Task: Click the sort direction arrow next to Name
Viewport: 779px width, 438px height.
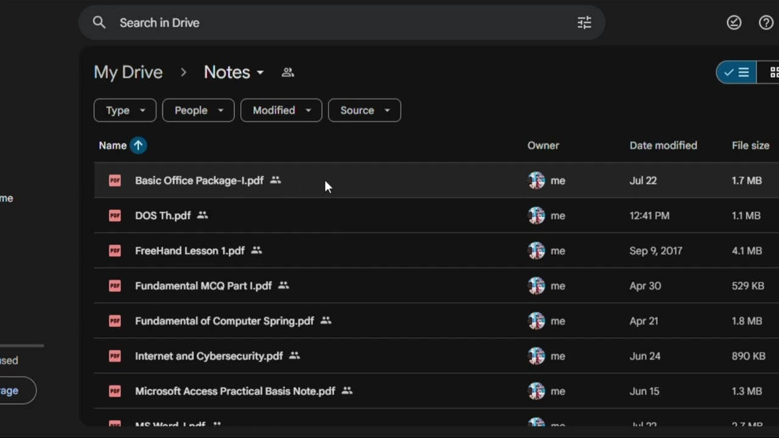Action: pos(138,145)
